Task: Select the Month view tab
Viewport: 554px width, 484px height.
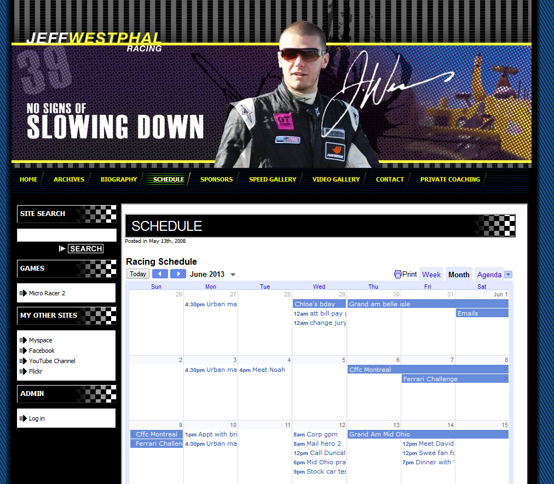Action: point(459,275)
